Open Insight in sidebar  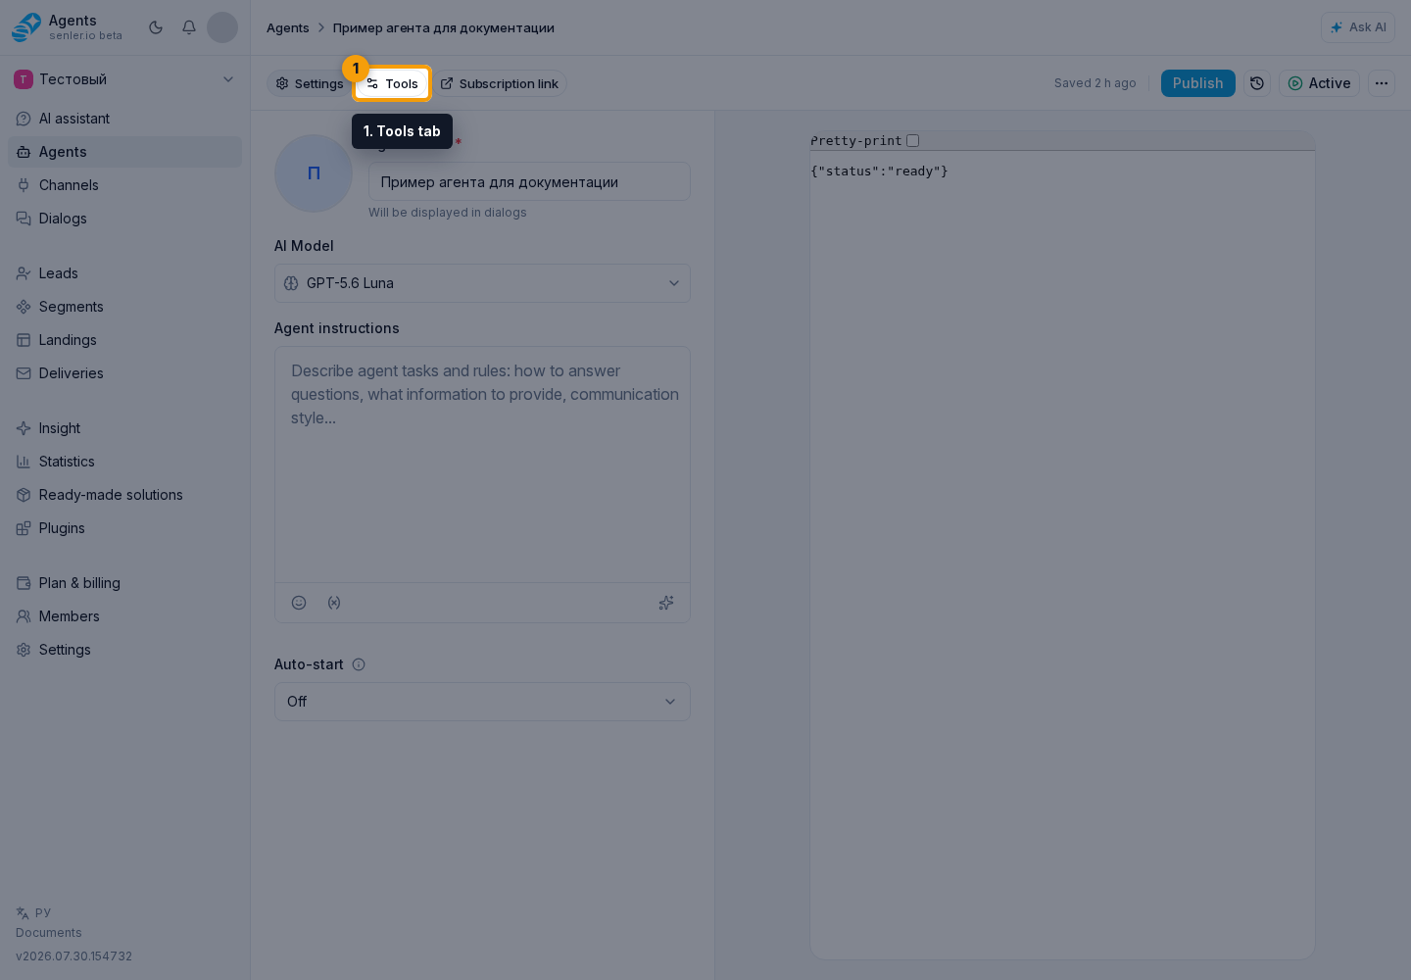(124, 428)
